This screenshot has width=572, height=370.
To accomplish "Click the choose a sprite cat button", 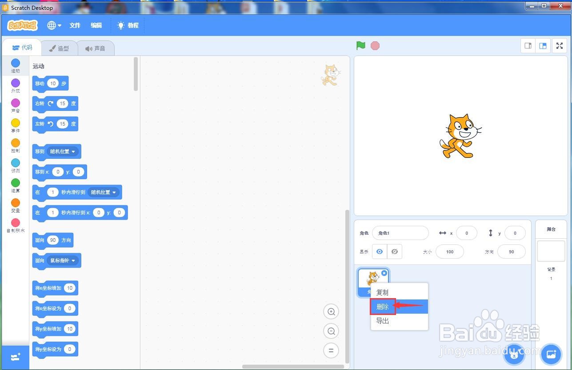I will pyautogui.click(x=514, y=354).
